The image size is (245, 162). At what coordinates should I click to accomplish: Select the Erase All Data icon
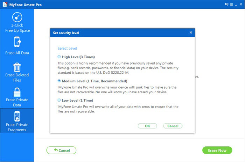pyautogui.click(x=17, y=42)
